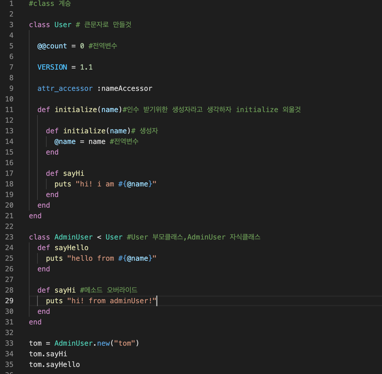
Task: Click "sayHi" method name on line 17
Action: (x=74, y=173)
